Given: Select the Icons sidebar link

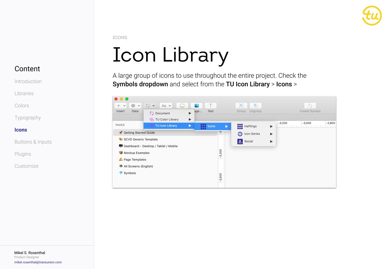Looking at the screenshot, I should tap(21, 130).
